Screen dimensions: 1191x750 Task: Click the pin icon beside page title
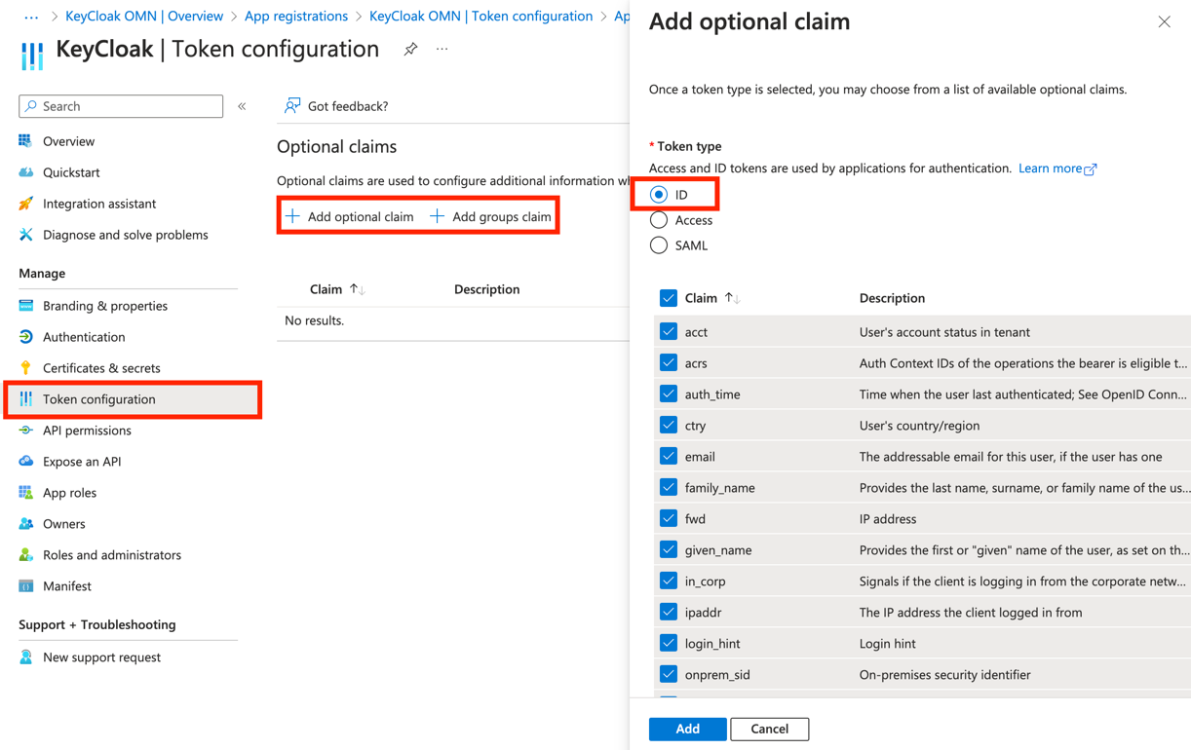[x=410, y=49]
